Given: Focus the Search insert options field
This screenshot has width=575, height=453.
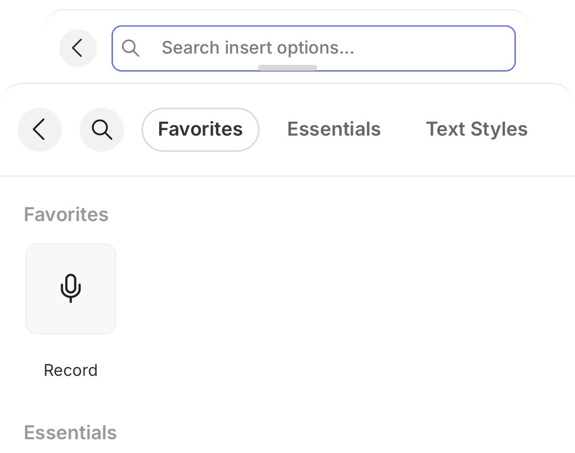Looking at the screenshot, I should click(315, 48).
